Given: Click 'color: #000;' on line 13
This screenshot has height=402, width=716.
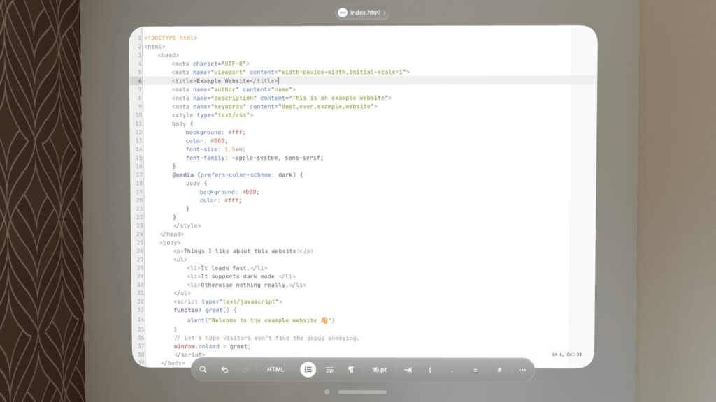Looking at the screenshot, I should click(206, 141).
